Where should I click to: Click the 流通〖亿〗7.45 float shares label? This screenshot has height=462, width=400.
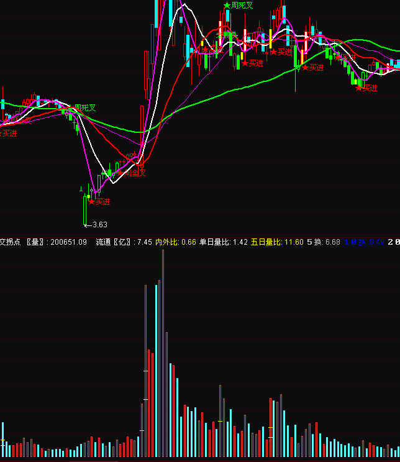coord(124,242)
